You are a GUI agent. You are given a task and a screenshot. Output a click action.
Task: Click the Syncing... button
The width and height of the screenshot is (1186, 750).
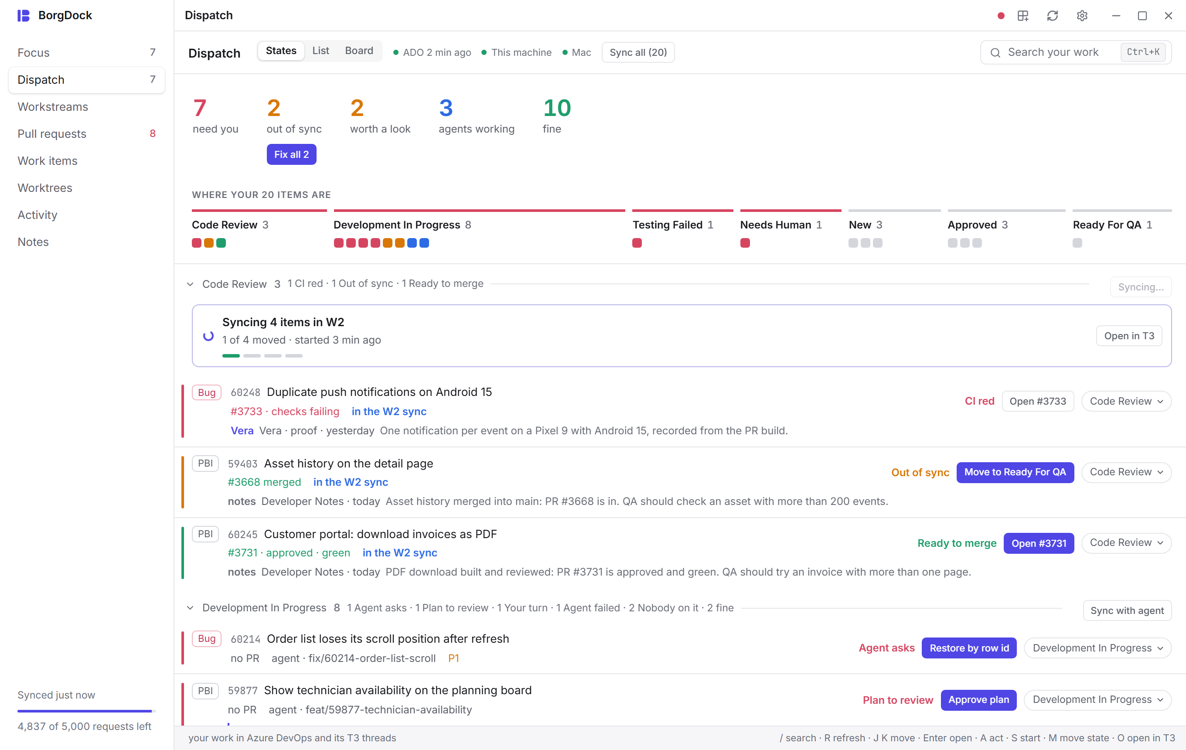1141,287
